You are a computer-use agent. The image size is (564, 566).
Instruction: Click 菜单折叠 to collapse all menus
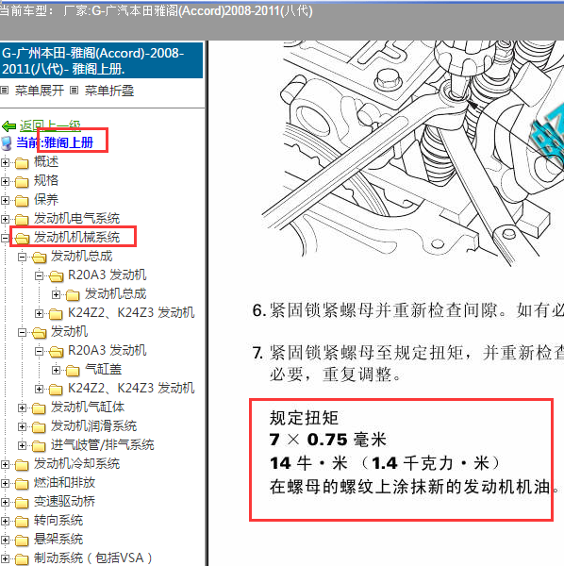pos(109,91)
